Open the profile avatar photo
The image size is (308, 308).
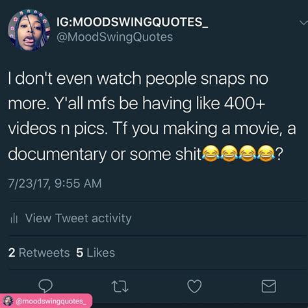pos(29,30)
